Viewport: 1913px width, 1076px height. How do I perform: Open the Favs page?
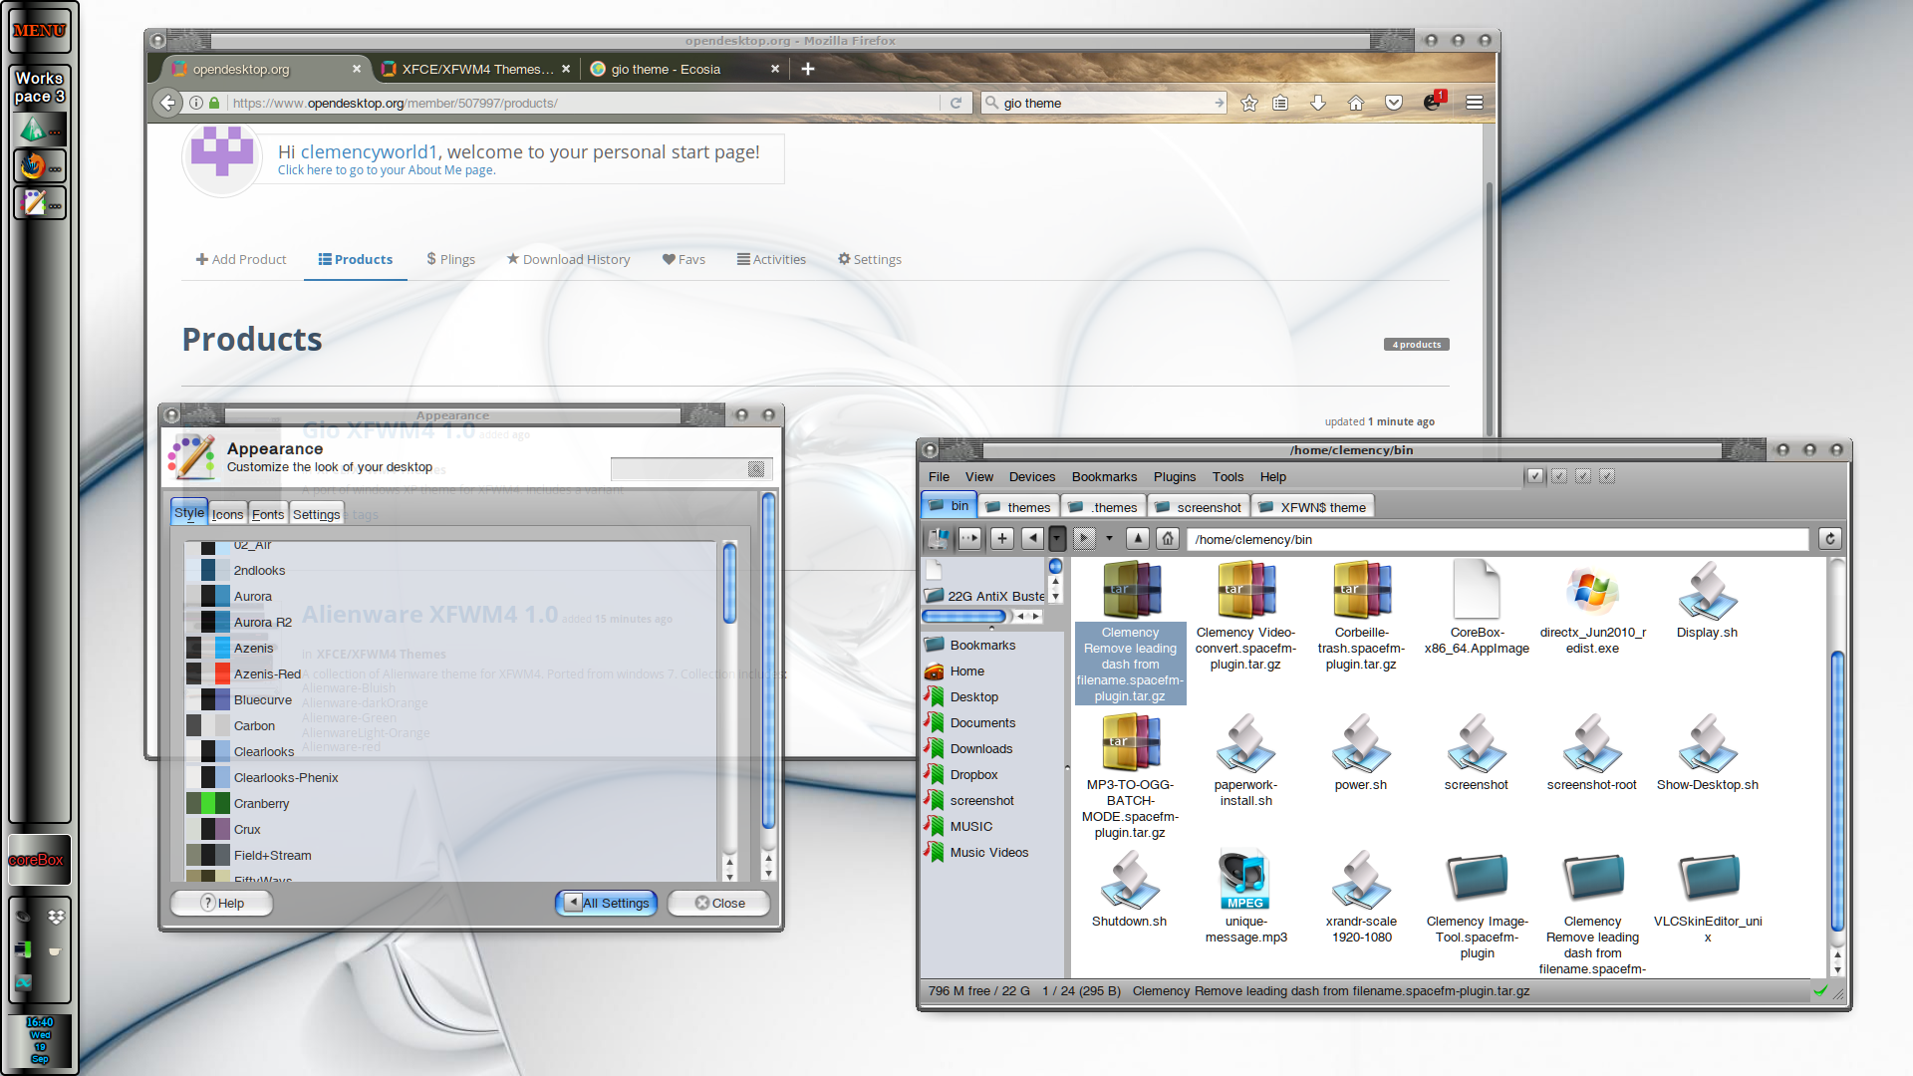683,259
